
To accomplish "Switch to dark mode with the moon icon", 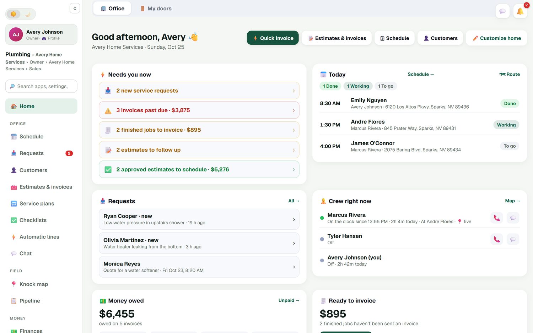I will [x=28, y=14].
